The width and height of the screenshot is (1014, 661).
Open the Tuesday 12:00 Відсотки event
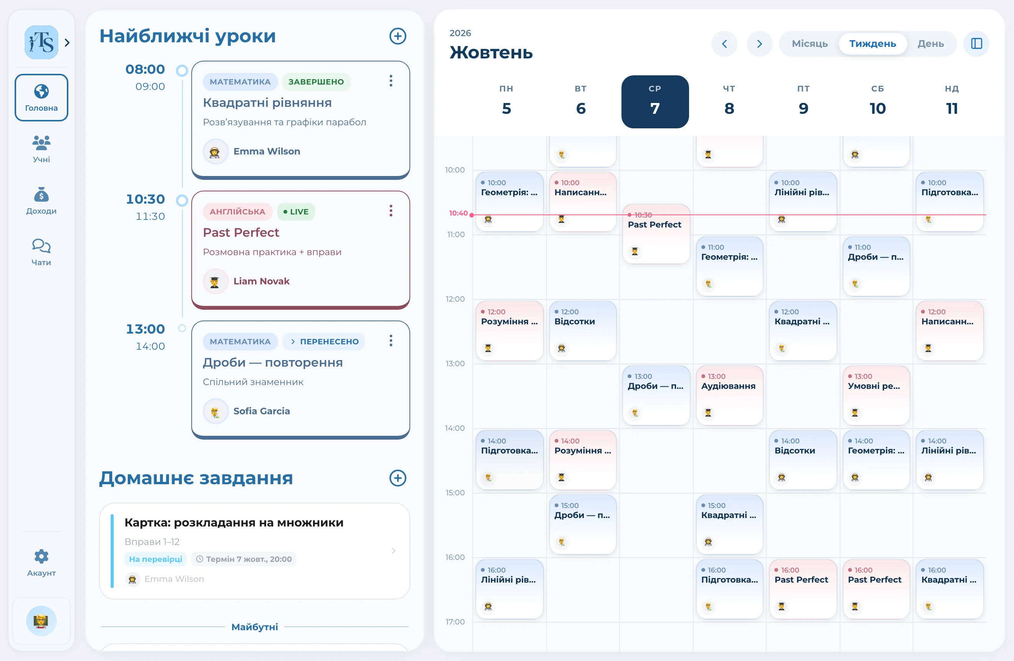(583, 331)
